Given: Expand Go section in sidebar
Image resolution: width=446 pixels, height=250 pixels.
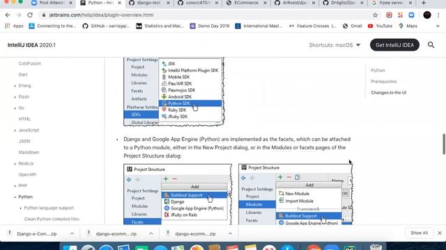Looking at the screenshot, I should tap(15, 108).
